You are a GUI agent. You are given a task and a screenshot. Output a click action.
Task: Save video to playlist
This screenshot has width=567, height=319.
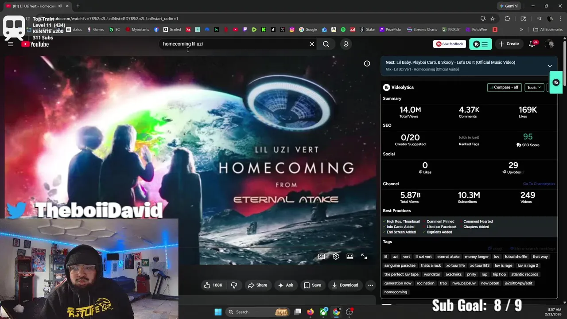(x=312, y=285)
